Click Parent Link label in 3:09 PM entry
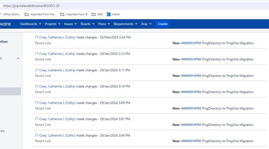Screen dimensions: 269x149 [x=43, y=108]
